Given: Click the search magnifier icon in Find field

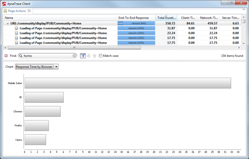Looking at the screenshot, I should pos(21,56).
